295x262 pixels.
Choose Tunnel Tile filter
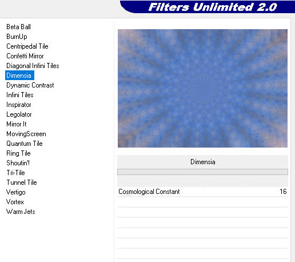(22, 182)
